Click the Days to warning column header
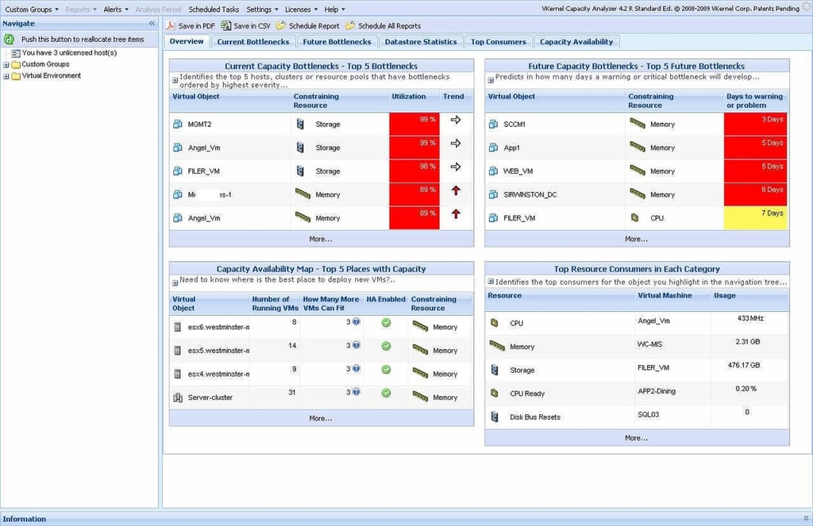The image size is (813, 526). 754,101
